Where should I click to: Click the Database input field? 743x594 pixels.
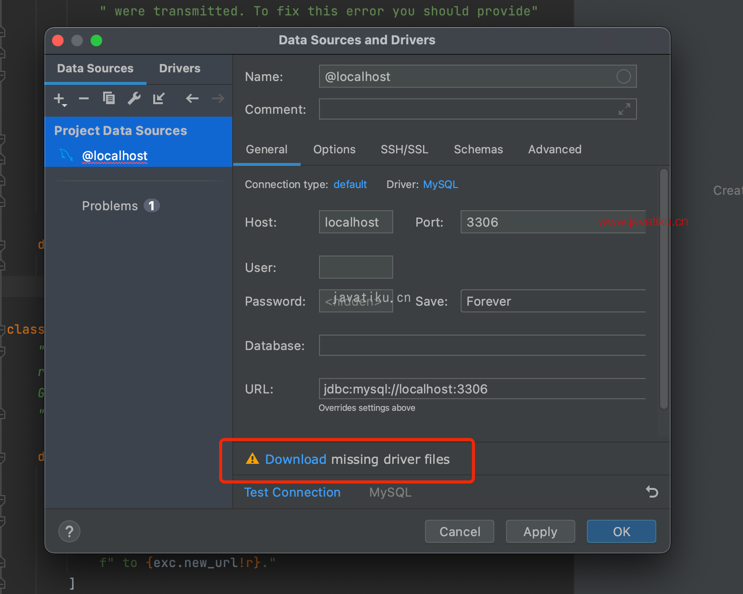[482, 345]
